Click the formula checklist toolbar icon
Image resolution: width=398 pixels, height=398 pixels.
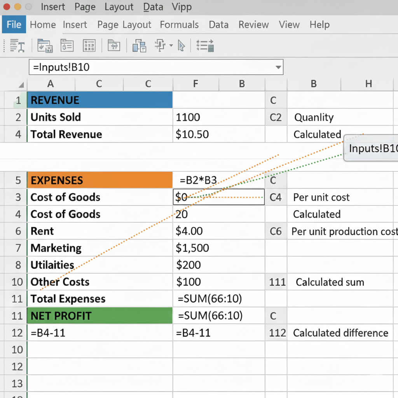coord(67,45)
